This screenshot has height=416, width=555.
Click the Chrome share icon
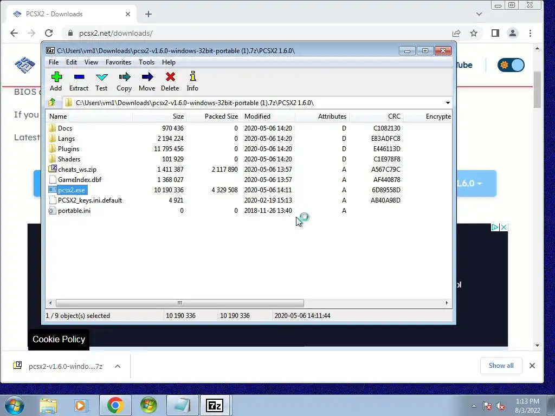[456, 33]
